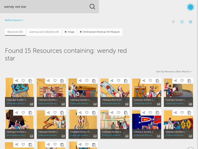The width and height of the screenshot is (198, 149).
Task: Favorite the gray cowboy hat resource
Action: 182,80
